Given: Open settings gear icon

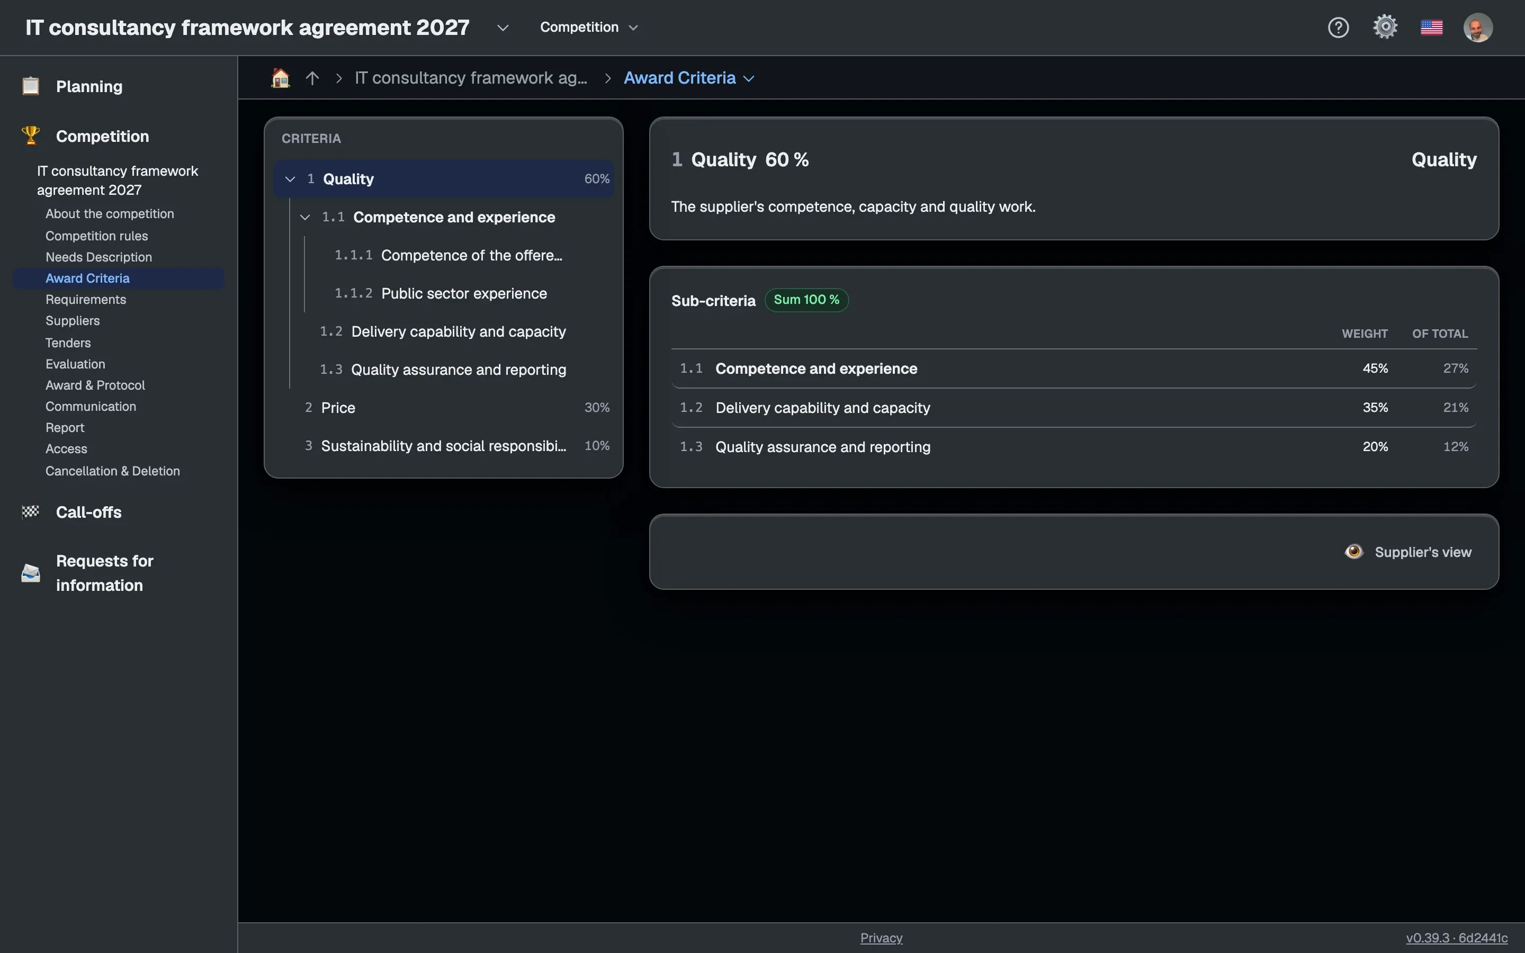Looking at the screenshot, I should pos(1385,27).
